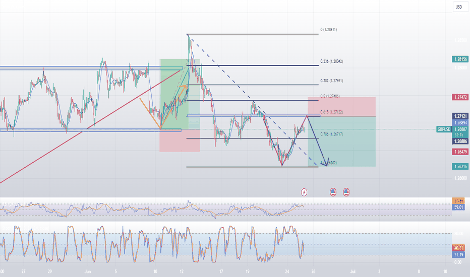Click the 59.01 RSI value label

pos(458,207)
